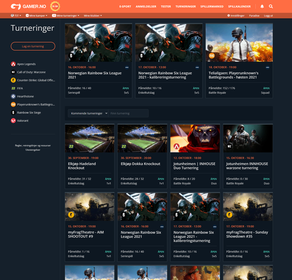The width and height of the screenshot is (292, 280).
Task: Open notifications bell icon
Action: (262, 6)
